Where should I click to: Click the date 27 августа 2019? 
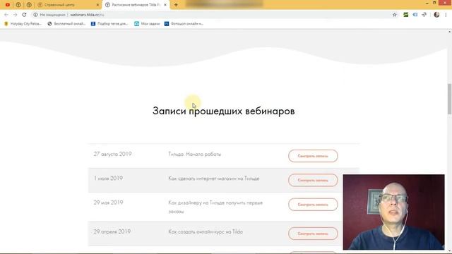click(x=112, y=154)
